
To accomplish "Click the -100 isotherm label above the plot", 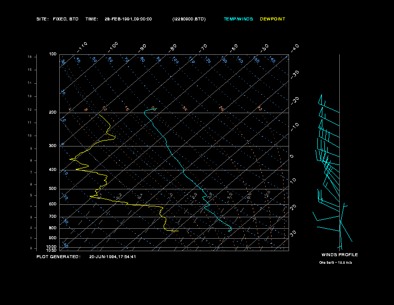I will [113, 47].
